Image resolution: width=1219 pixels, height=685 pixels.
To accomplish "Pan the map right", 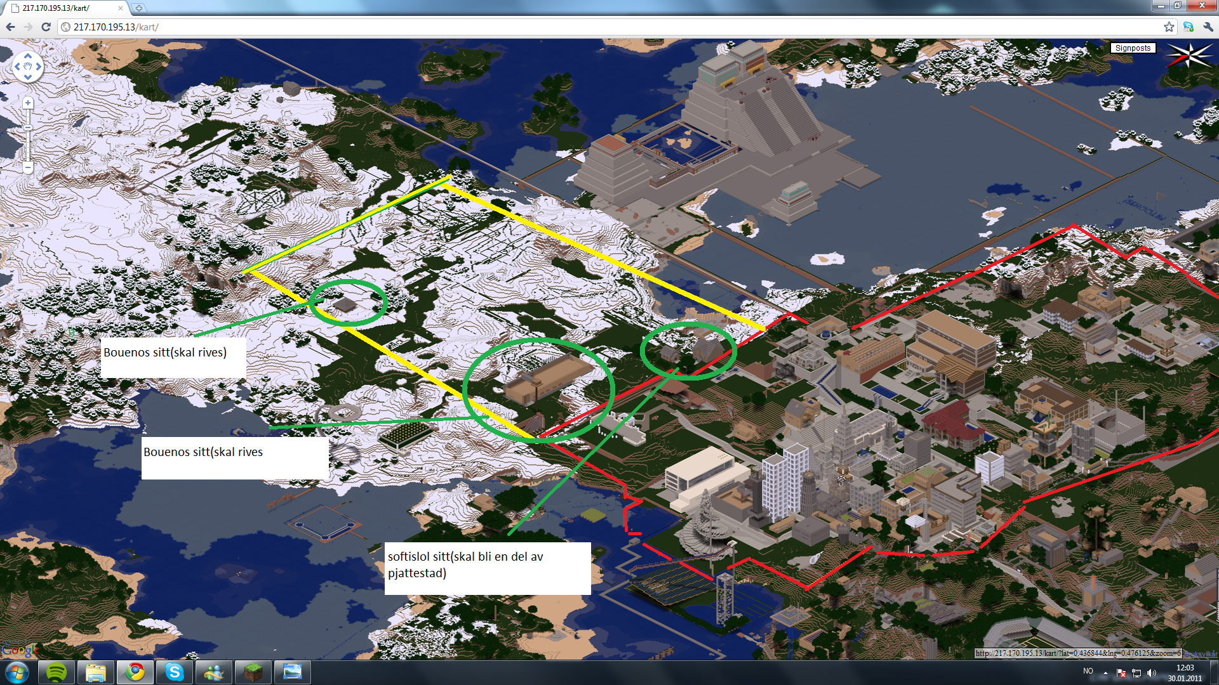I will point(39,67).
